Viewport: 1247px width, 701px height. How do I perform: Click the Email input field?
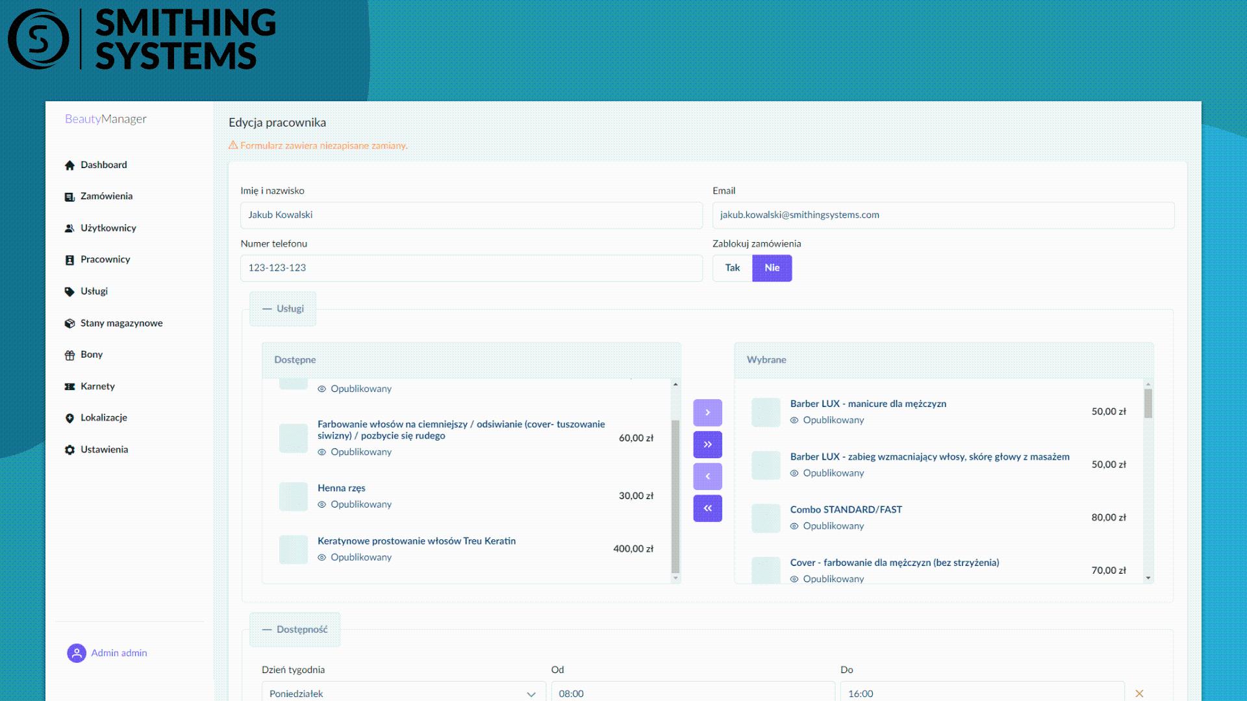(943, 215)
